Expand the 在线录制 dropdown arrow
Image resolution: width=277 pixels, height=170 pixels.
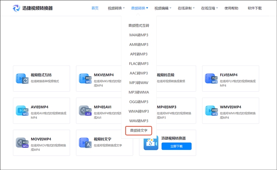[194, 8]
